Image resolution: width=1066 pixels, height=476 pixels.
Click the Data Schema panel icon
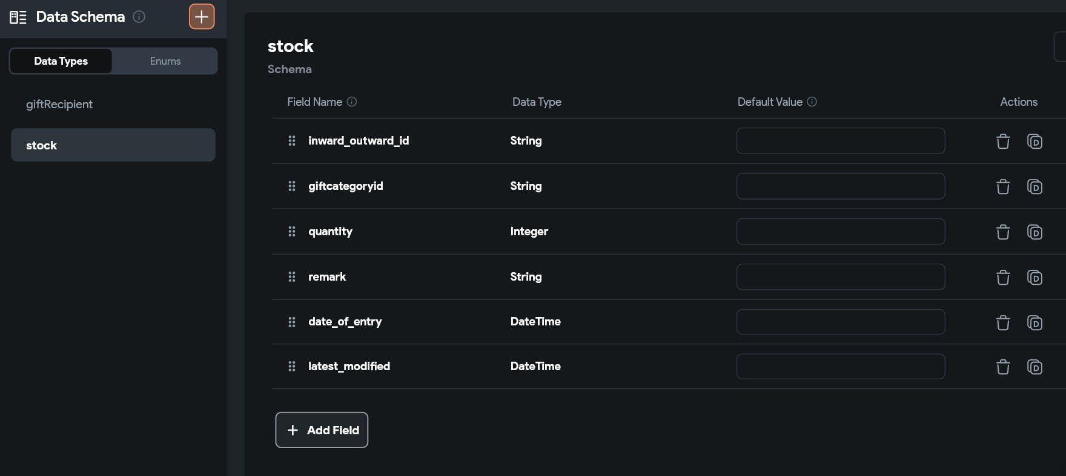(x=18, y=17)
